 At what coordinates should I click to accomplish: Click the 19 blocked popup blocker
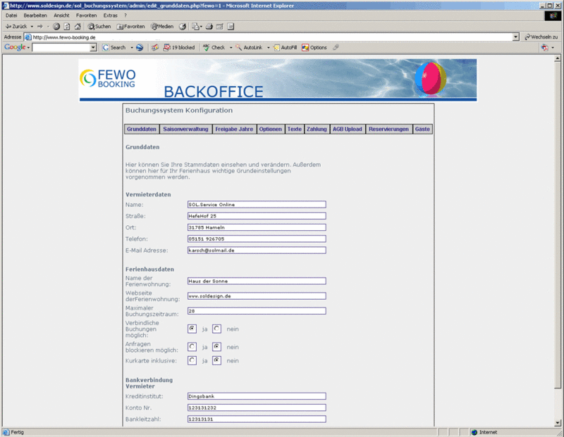coord(178,47)
